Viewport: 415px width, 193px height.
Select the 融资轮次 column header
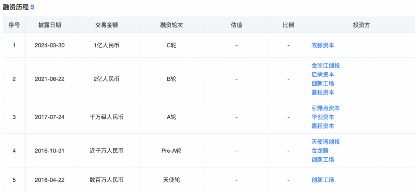(x=172, y=25)
